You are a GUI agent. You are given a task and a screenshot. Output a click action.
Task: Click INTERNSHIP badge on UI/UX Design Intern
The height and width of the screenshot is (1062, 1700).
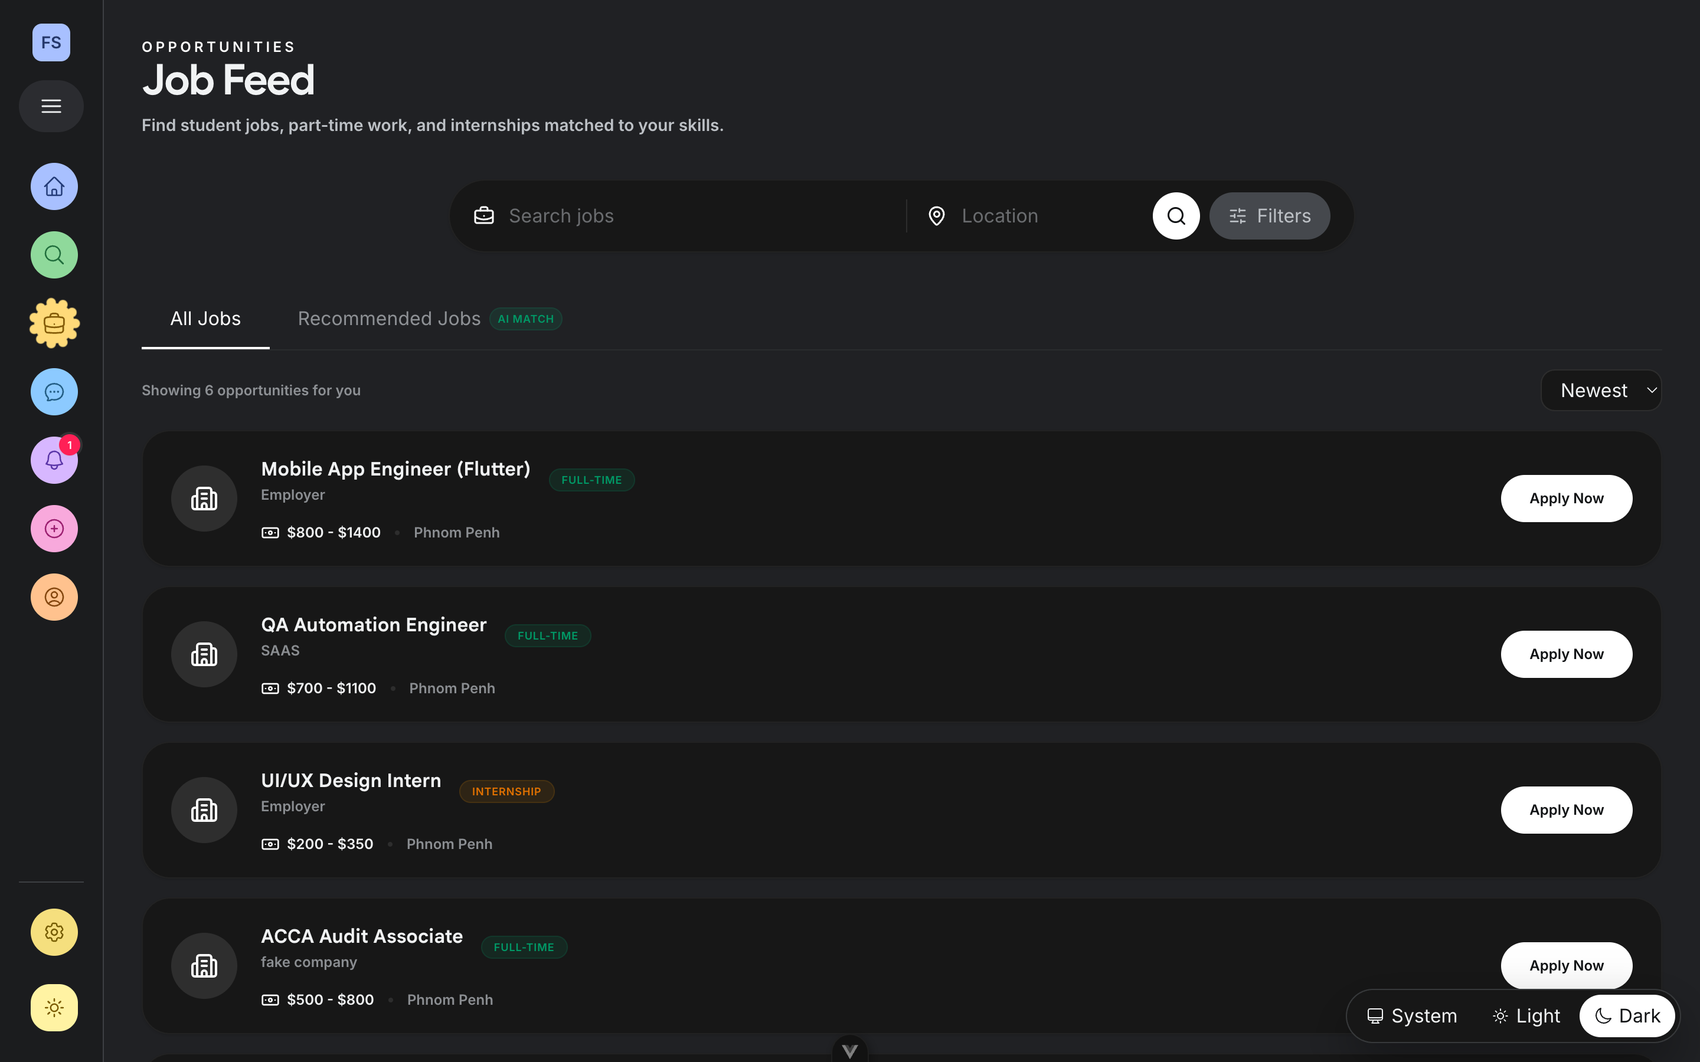(506, 792)
